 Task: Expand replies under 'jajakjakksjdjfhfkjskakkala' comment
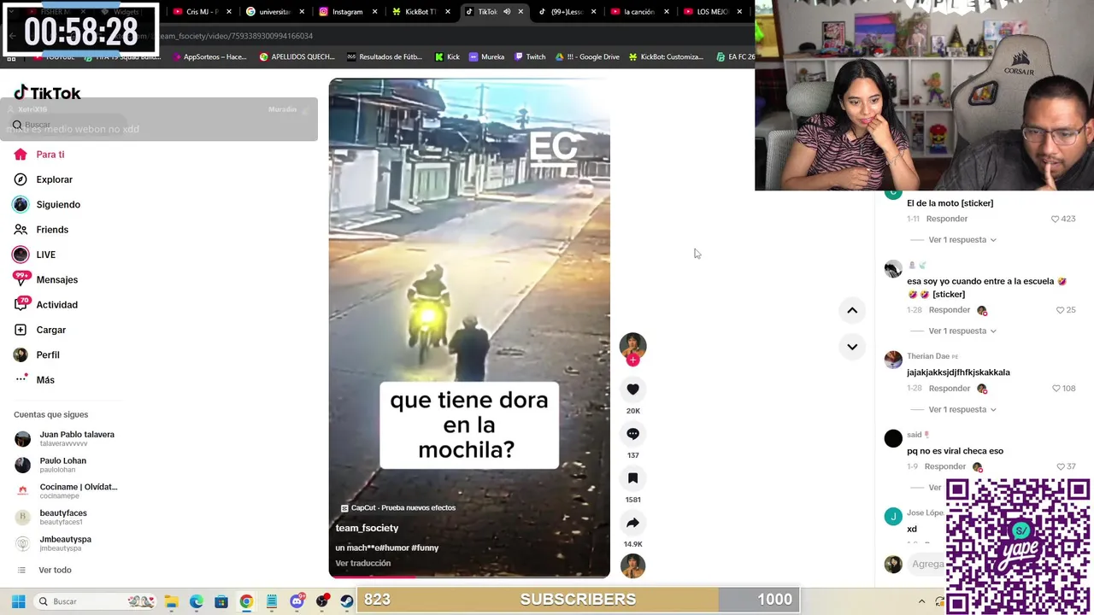coord(962,410)
